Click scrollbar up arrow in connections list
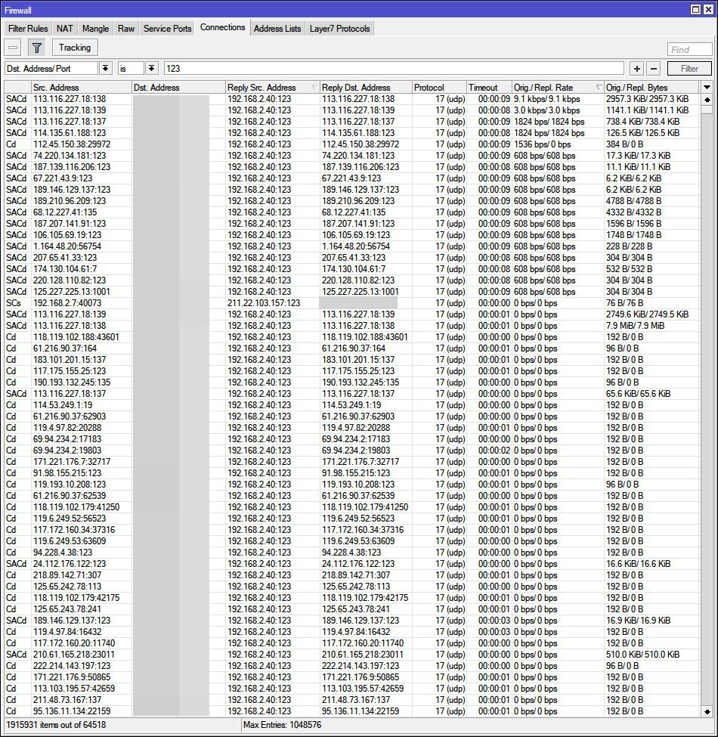 point(707,99)
